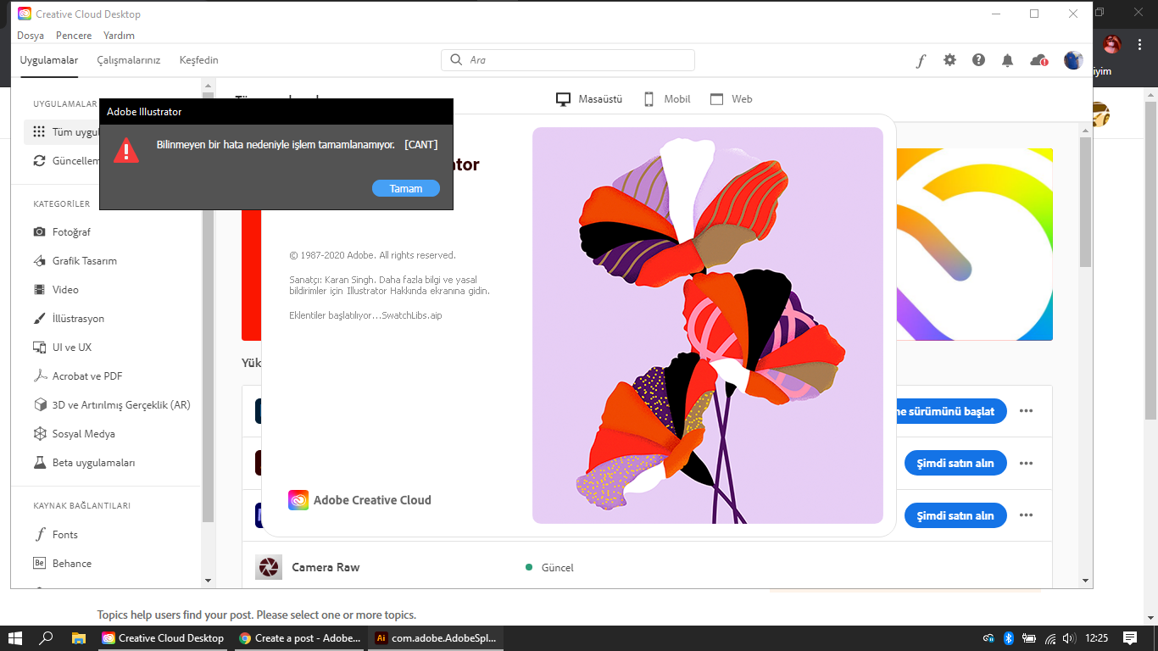1158x651 pixels.
Task: Open the Acrobat ve PDF category
Action: 77,376
